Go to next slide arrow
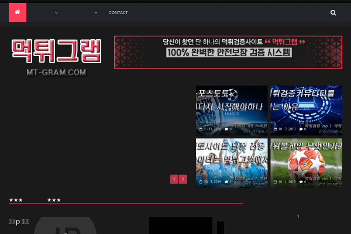 point(183,179)
